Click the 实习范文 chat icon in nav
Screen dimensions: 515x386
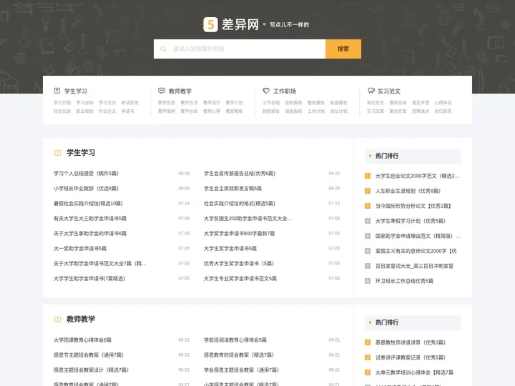371,91
